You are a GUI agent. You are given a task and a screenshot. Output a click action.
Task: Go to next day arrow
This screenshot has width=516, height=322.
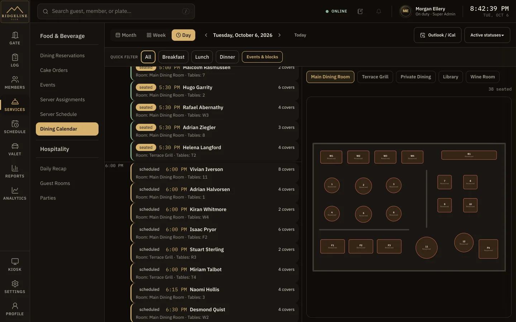279,35
